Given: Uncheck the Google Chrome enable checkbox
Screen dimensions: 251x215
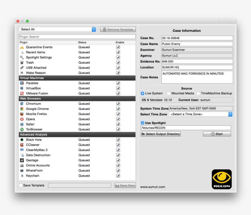Looking at the screenshot, I should point(118,109).
